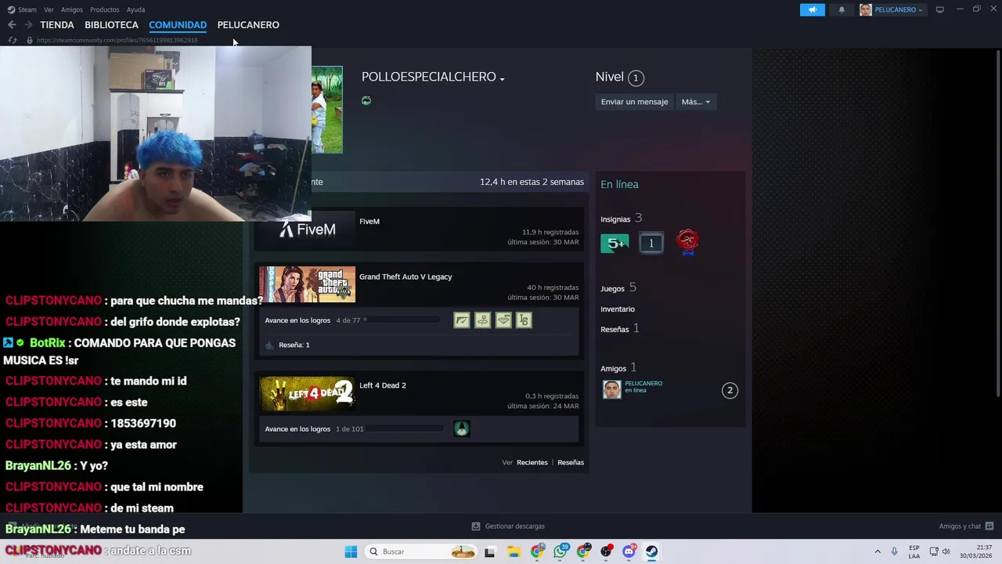Open File Explorer from taskbar
The width and height of the screenshot is (1002, 564).
coord(514,551)
